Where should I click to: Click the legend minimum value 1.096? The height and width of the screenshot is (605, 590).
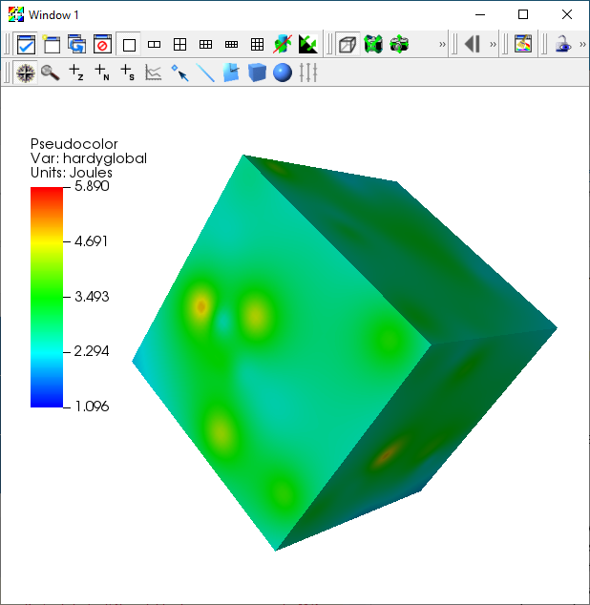click(x=92, y=407)
